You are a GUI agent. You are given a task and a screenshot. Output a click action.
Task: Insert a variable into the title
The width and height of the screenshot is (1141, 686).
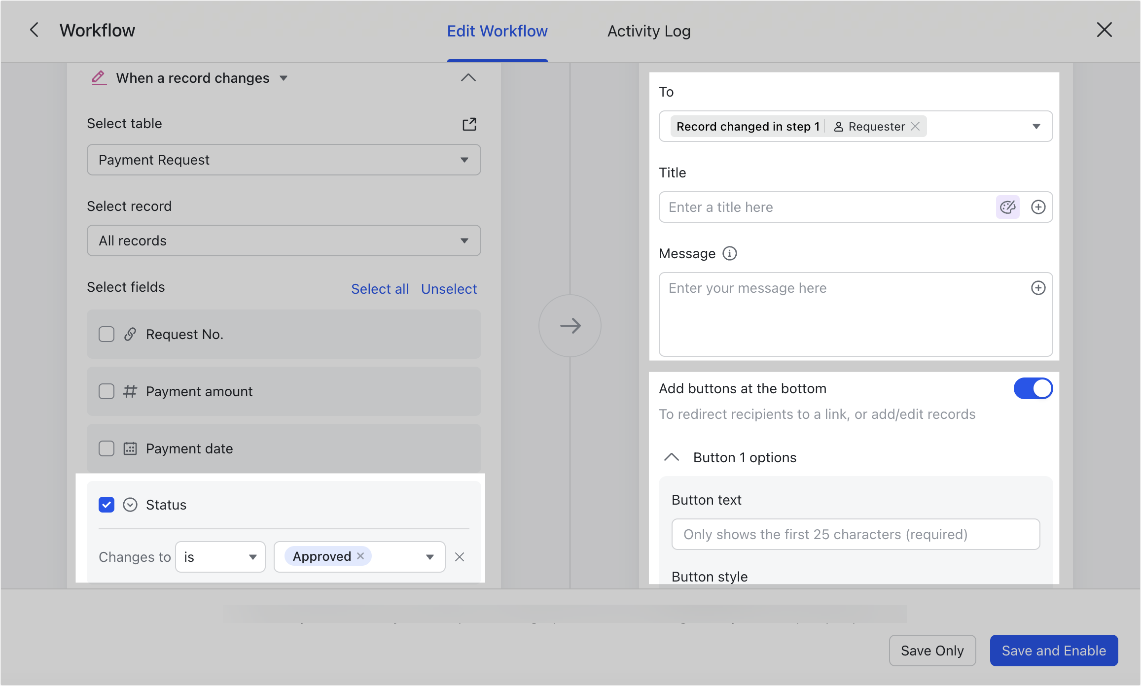tap(1038, 207)
